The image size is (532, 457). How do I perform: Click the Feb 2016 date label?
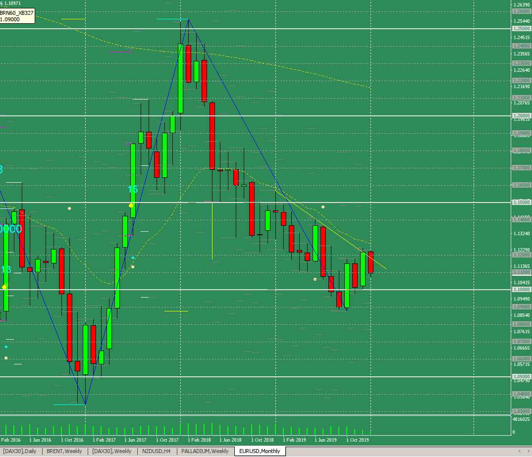tap(10, 440)
